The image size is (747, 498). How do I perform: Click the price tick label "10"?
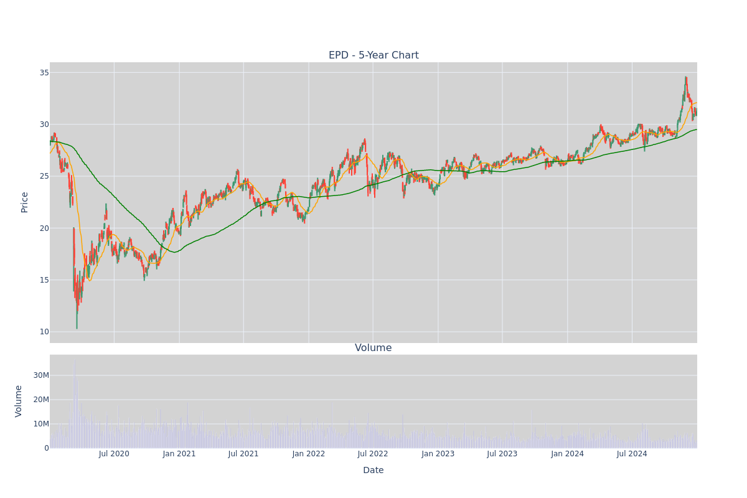click(44, 332)
